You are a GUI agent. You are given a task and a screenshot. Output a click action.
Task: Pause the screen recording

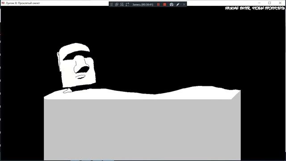158,4
